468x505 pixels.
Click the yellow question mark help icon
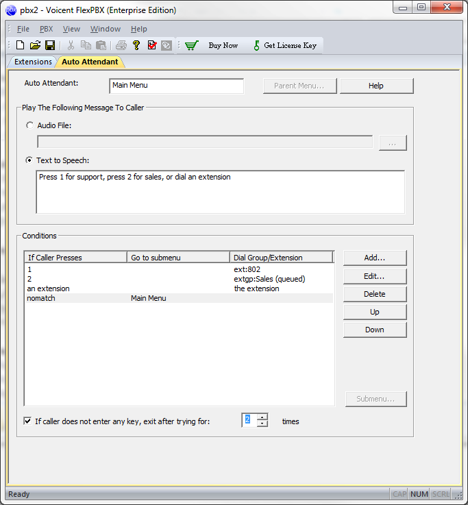[136, 45]
